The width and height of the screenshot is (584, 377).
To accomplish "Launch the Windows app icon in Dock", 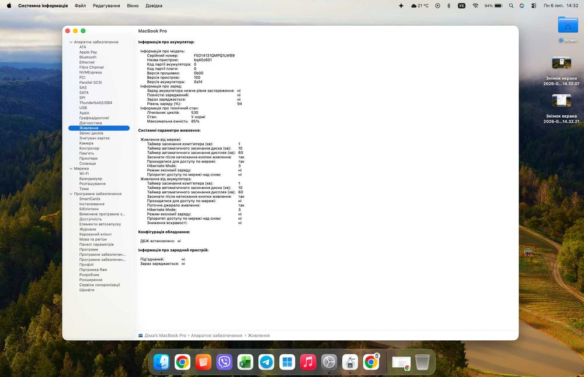I will 287,362.
